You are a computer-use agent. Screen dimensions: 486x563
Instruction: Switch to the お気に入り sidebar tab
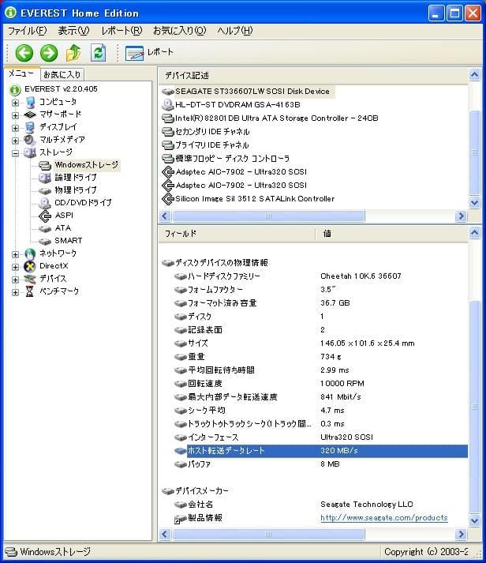click(x=62, y=74)
